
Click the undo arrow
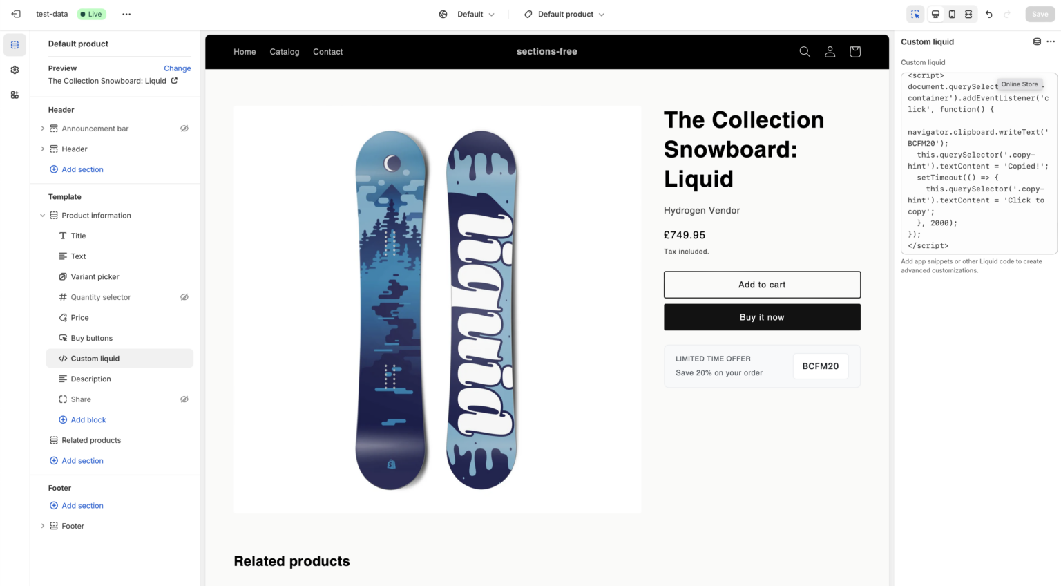click(x=990, y=14)
